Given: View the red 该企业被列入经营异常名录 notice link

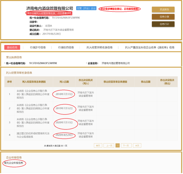Looking at the screenshot, I should (49, 13).
